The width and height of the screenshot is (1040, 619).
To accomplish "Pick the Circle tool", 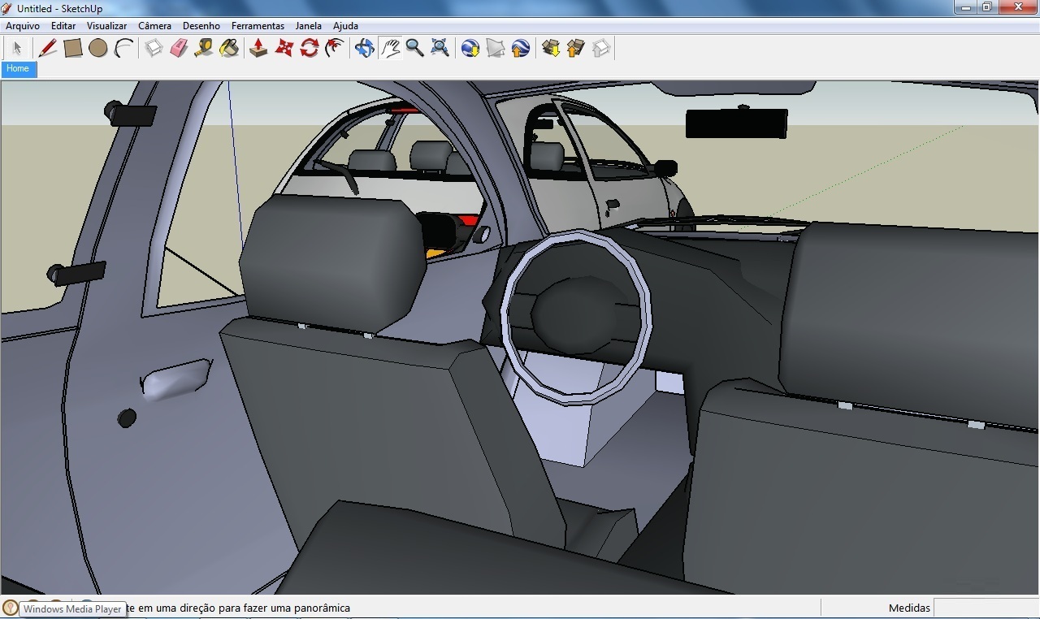I will 98,48.
